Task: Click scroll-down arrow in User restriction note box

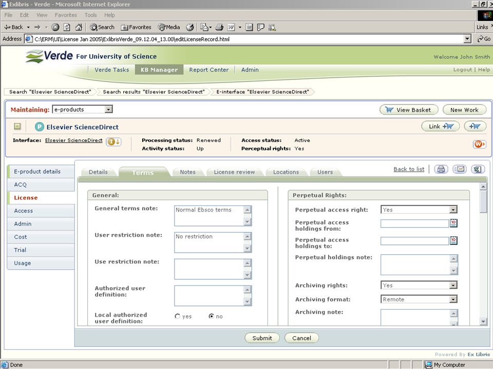Action: [248, 249]
